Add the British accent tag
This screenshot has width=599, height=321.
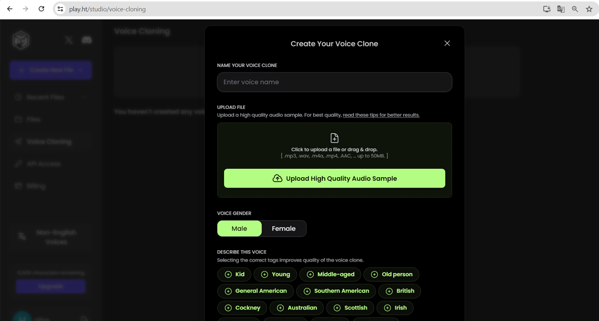coord(399,291)
